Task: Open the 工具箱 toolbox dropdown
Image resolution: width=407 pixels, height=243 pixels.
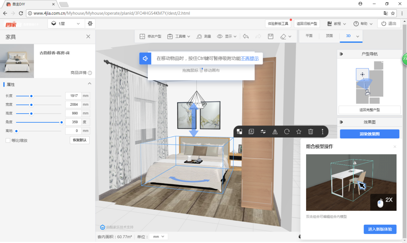Action: 179,36
